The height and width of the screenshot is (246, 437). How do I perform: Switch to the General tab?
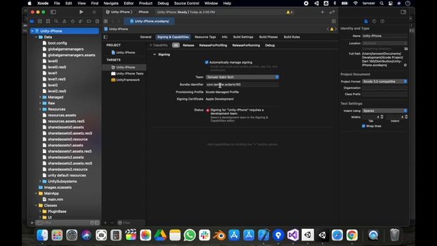tap(145, 37)
